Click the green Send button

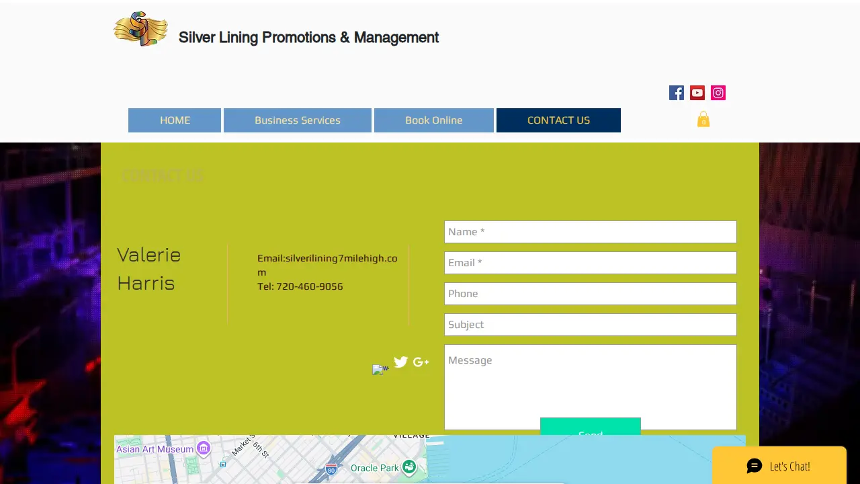(591, 426)
